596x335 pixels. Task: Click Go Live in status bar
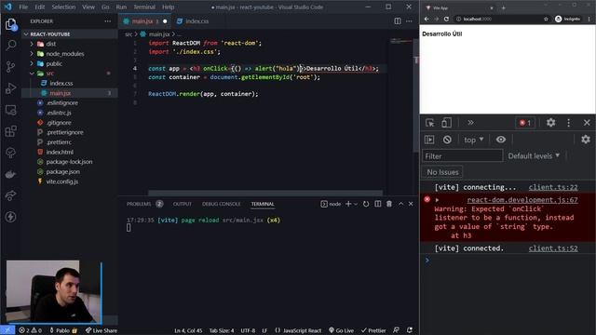tap(342, 330)
